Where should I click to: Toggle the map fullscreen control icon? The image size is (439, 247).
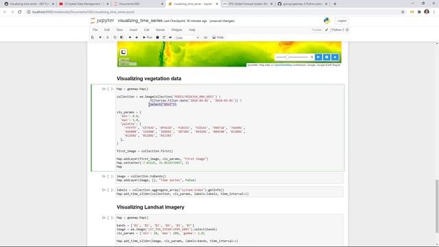[x=123, y=52]
